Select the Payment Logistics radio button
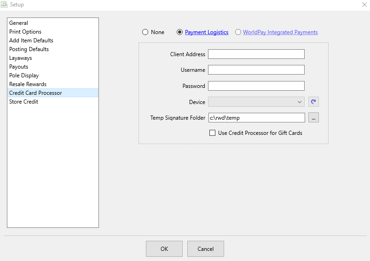 (179, 32)
